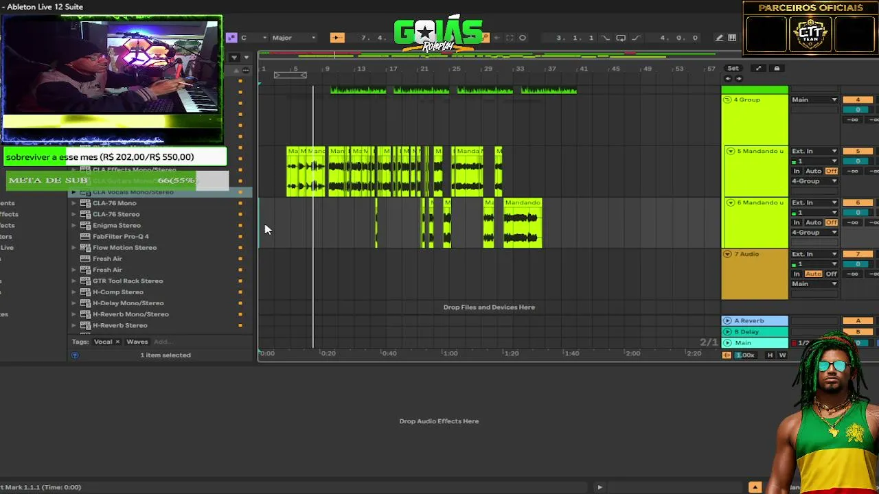879x494 pixels.
Task: Click the keyboard MIDI editor icon in control bar
Action: coord(732,38)
